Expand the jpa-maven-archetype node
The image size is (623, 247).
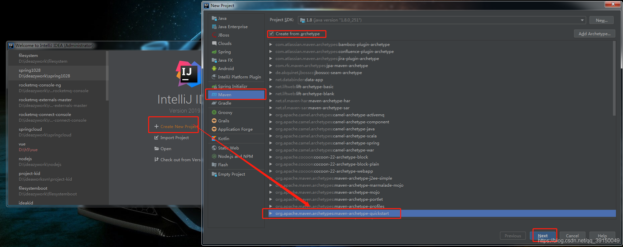click(x=271, y=66)
